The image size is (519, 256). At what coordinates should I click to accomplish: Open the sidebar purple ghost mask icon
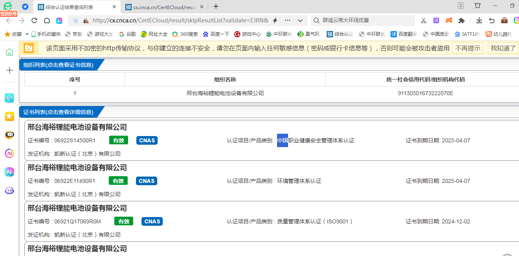9,190
